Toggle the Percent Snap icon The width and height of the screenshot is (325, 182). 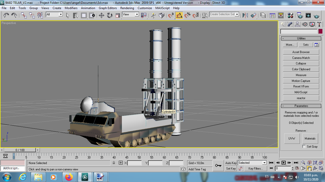point(188,16)
